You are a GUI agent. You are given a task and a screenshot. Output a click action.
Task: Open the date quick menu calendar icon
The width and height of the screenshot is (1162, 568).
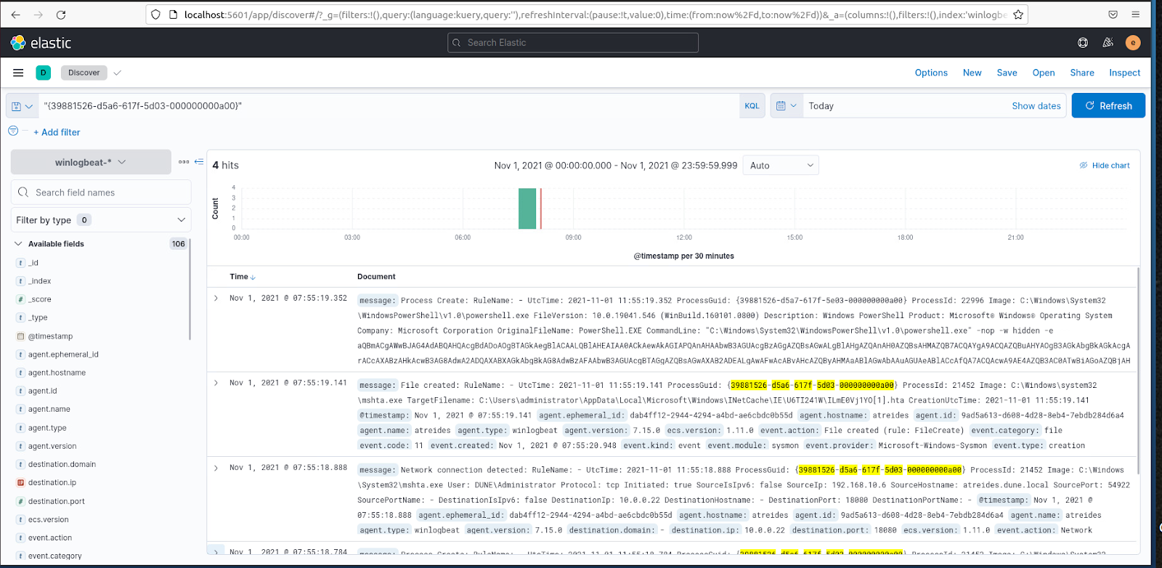pyautogui.click(x=787, y=106)
